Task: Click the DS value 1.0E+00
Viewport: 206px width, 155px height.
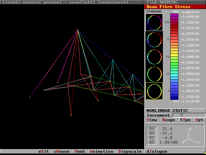Action: click(169, 142)
